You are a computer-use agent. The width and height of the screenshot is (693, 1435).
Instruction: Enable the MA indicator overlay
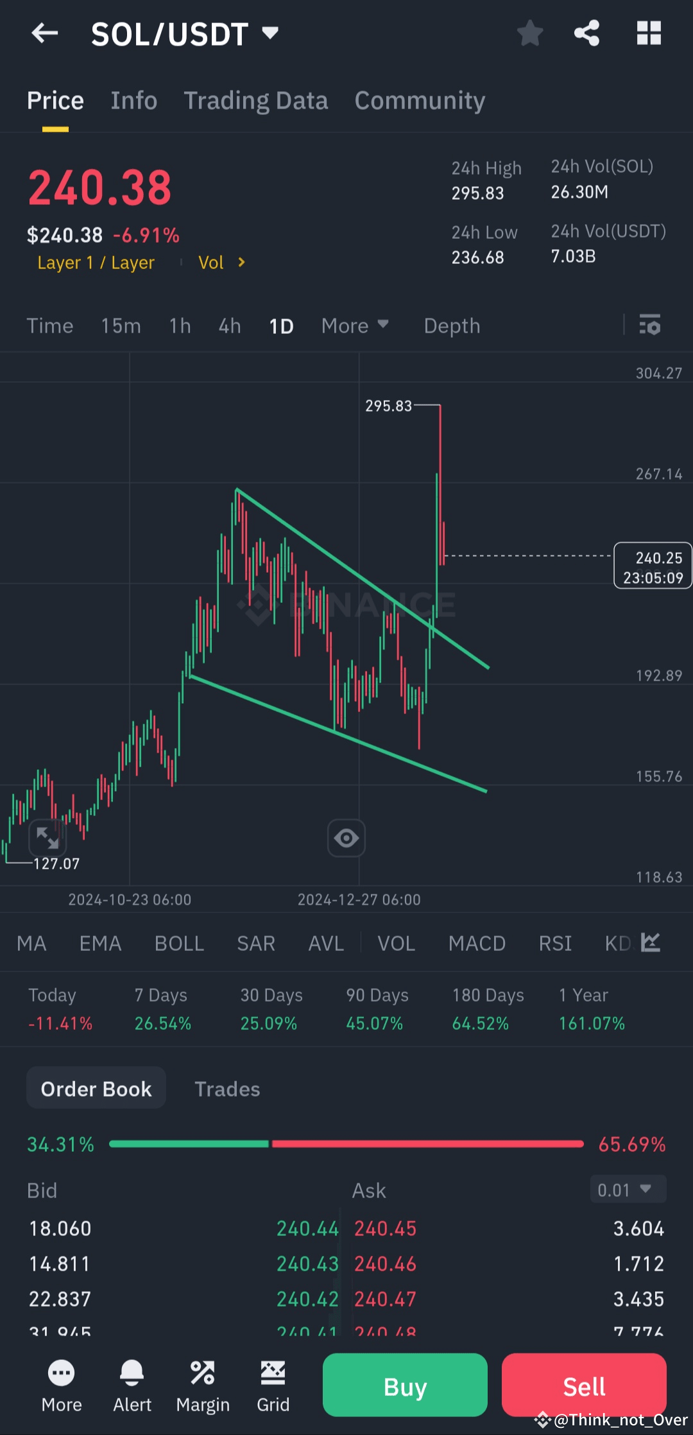point(31,943)
